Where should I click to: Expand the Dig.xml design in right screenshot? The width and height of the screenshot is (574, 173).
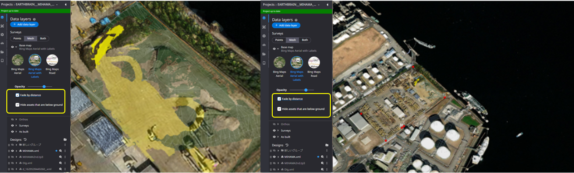pos(278,169)
